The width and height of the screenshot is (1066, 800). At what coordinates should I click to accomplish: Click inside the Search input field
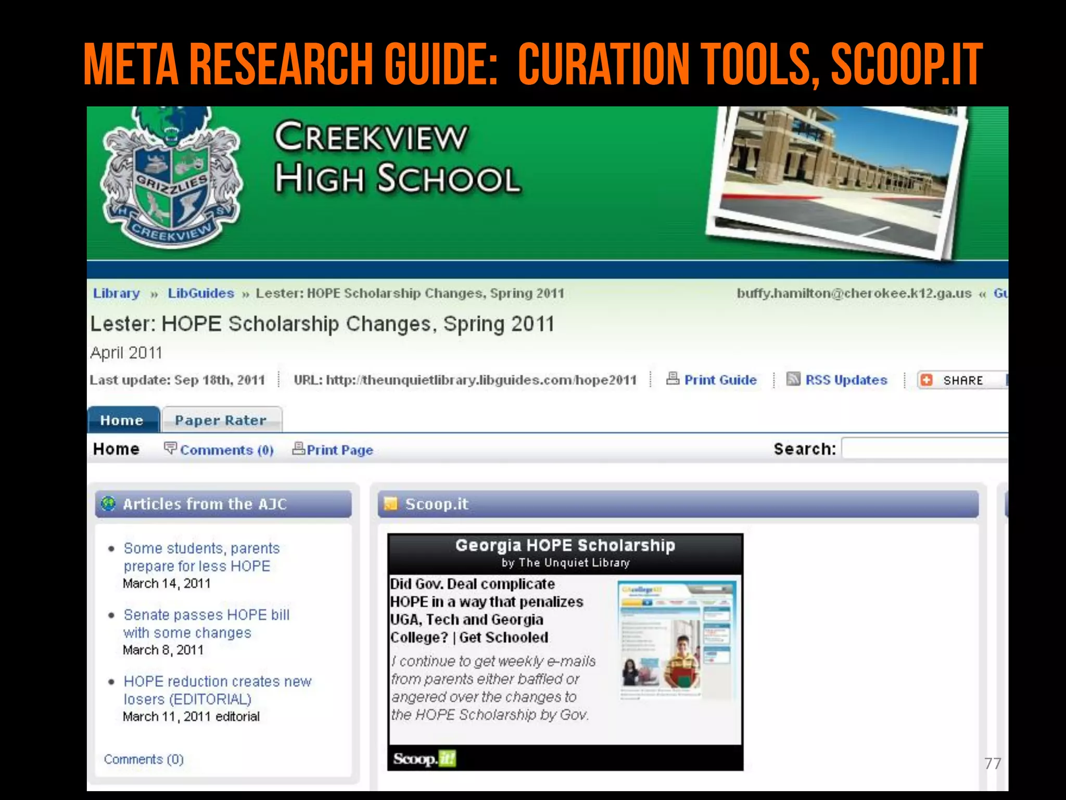coord(924,448)
